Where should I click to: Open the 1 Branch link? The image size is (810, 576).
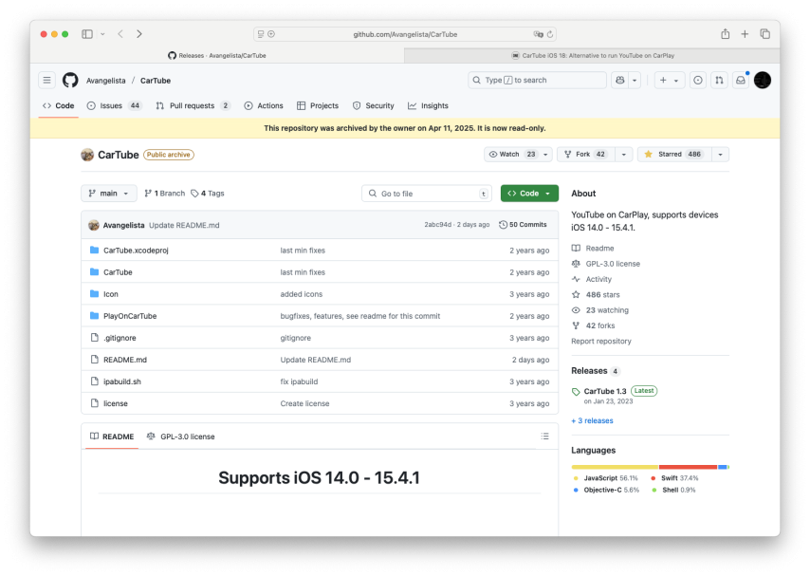(164, 194)
